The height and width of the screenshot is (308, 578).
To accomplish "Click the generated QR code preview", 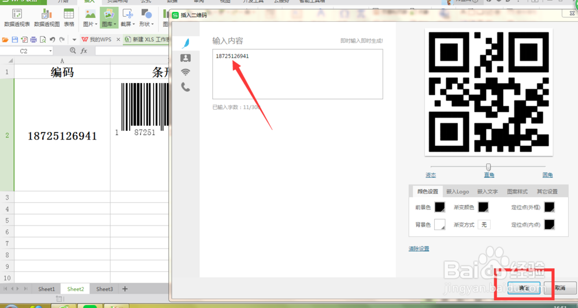I will point(489,92).
